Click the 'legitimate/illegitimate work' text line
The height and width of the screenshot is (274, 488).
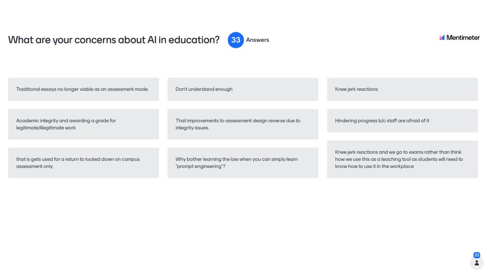tap(46, 128)
